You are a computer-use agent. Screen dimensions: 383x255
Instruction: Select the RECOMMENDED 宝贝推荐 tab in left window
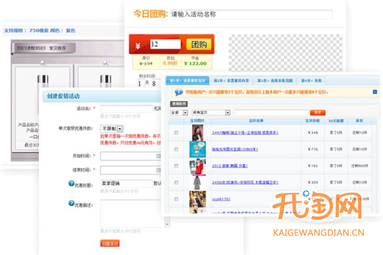(x=43, y=48)
